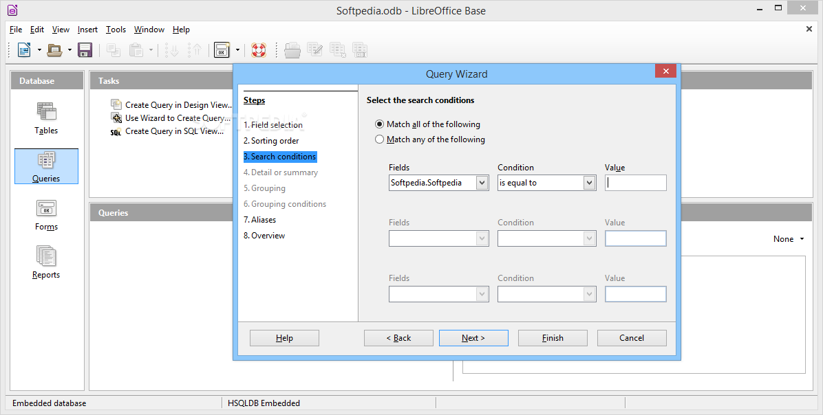Screen dimensions: 823x415
Task: Go to step 2 Sorting order
Action: (271, 140)
